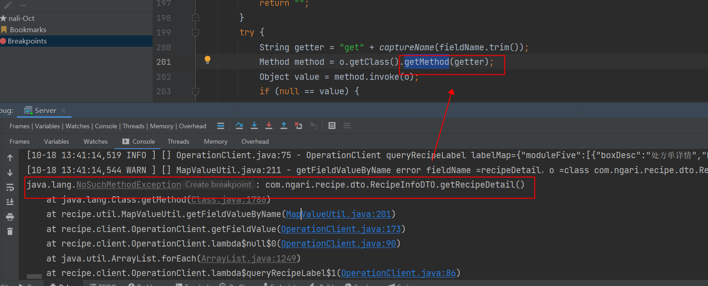Image resolution: width=708 pixels, height=286 pixels.
Task: Close the Server debug tab
Action: coord(63,111)
